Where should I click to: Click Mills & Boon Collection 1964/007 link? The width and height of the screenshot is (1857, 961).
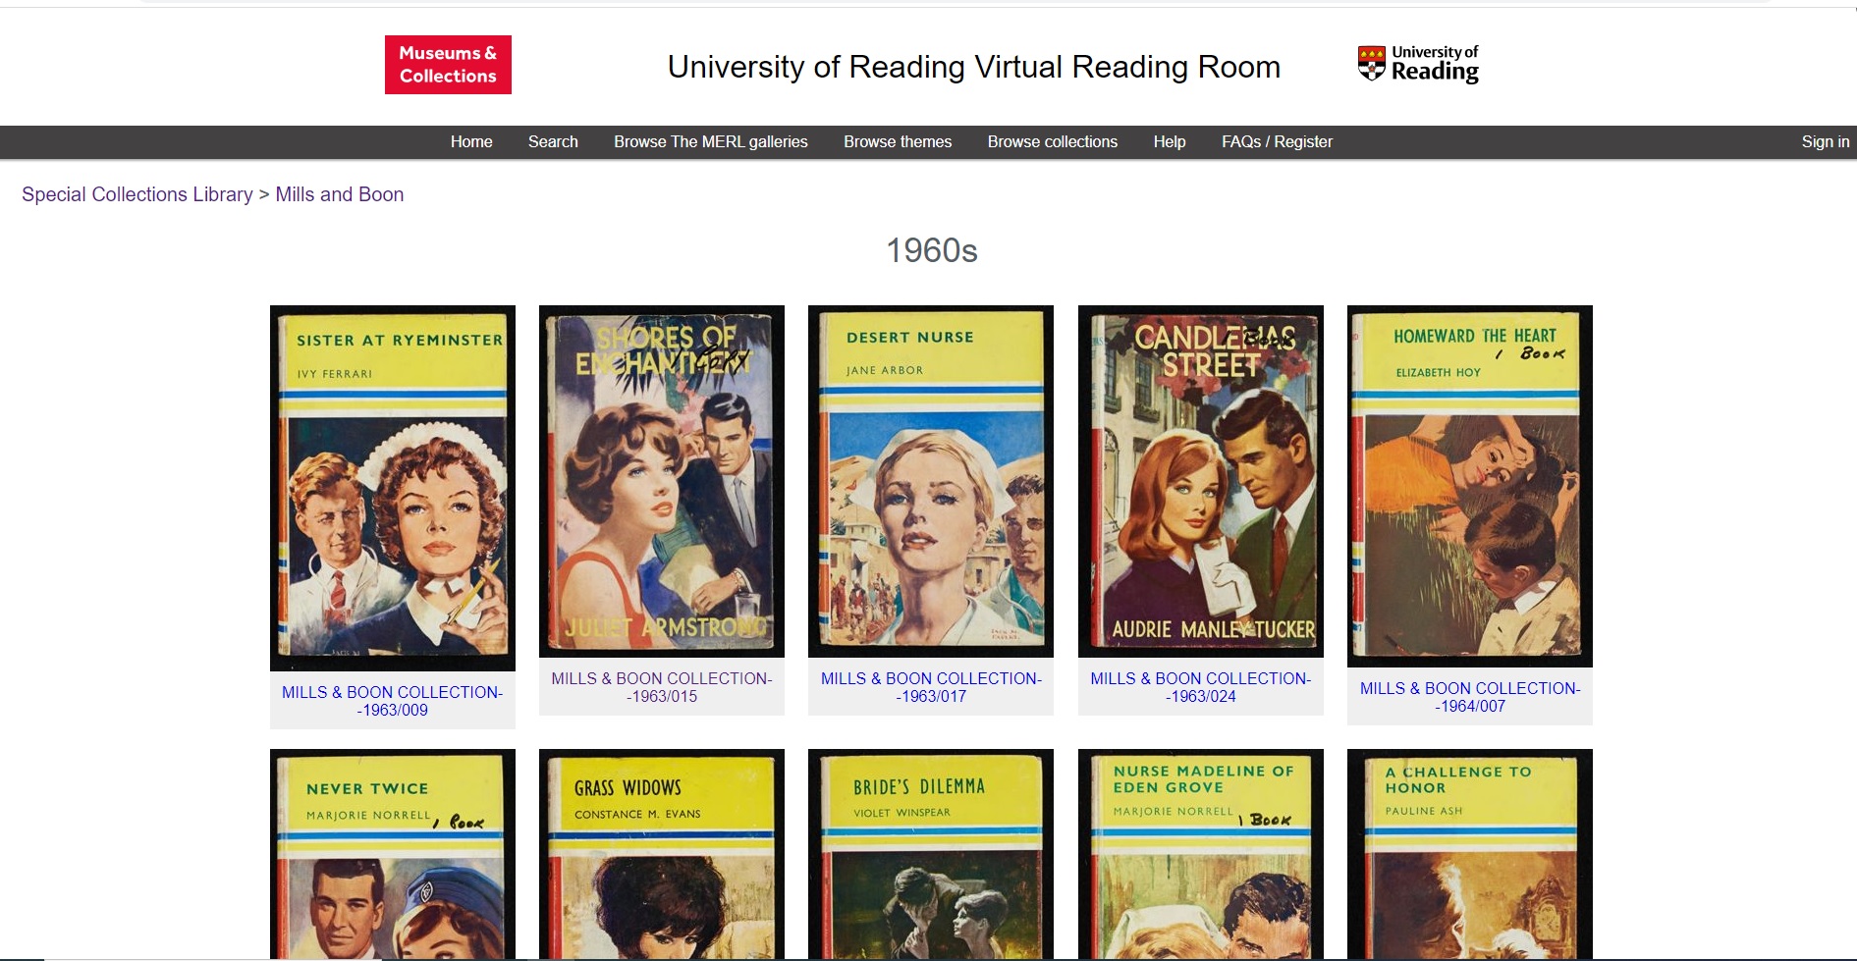[x=1470, y=697]
